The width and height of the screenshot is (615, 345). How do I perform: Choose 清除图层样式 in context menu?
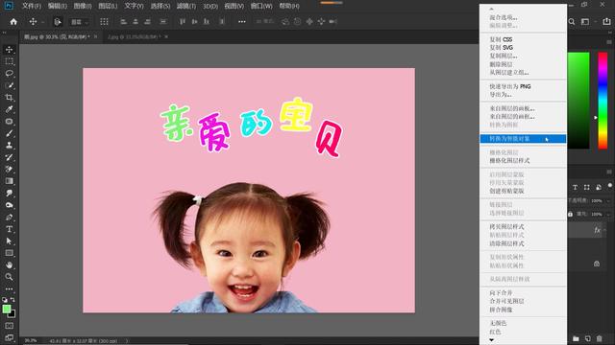506,243
